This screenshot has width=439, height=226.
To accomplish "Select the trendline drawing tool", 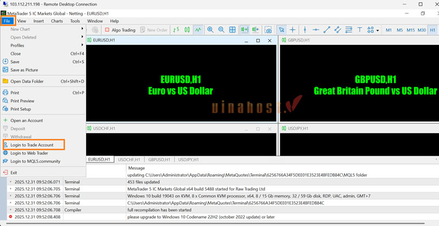I will [x=327, y=30].
